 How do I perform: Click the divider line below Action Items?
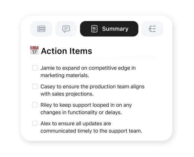coord(94,58)
